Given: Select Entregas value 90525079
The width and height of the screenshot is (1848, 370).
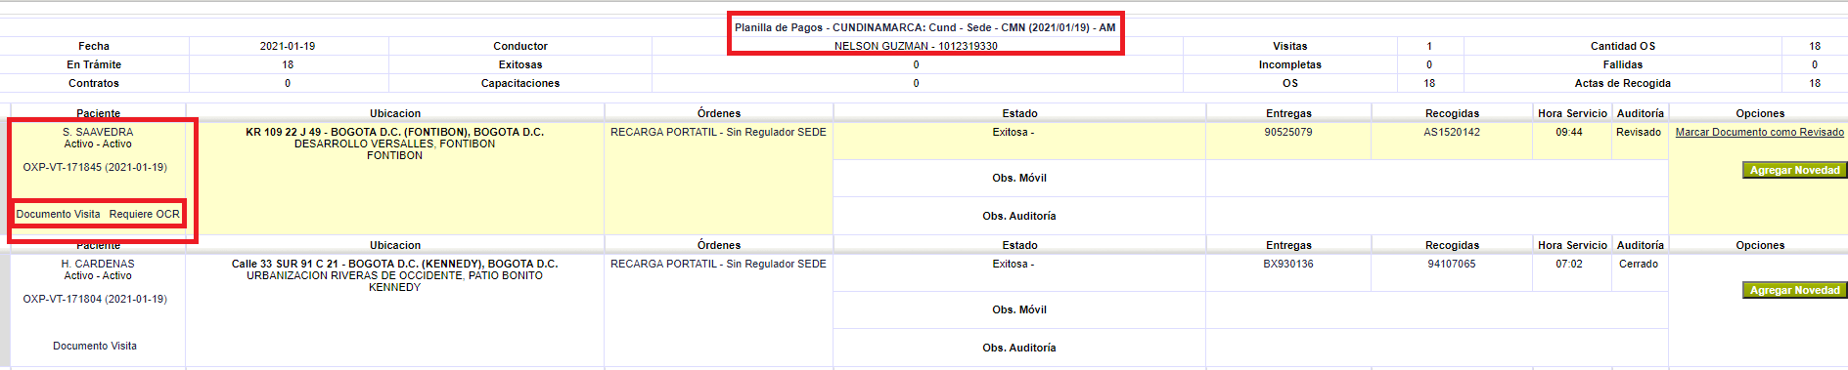Looking at the screenshot, I should pos(1288,132).
